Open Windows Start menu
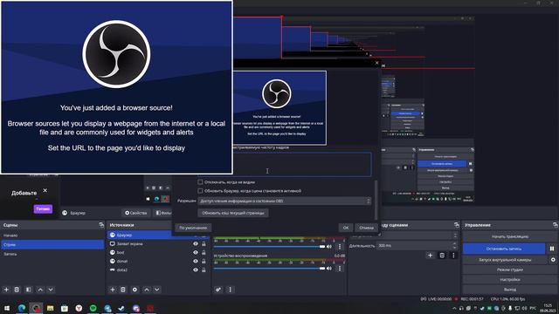This screenshot has width=559, height=314. click(7, 308)
